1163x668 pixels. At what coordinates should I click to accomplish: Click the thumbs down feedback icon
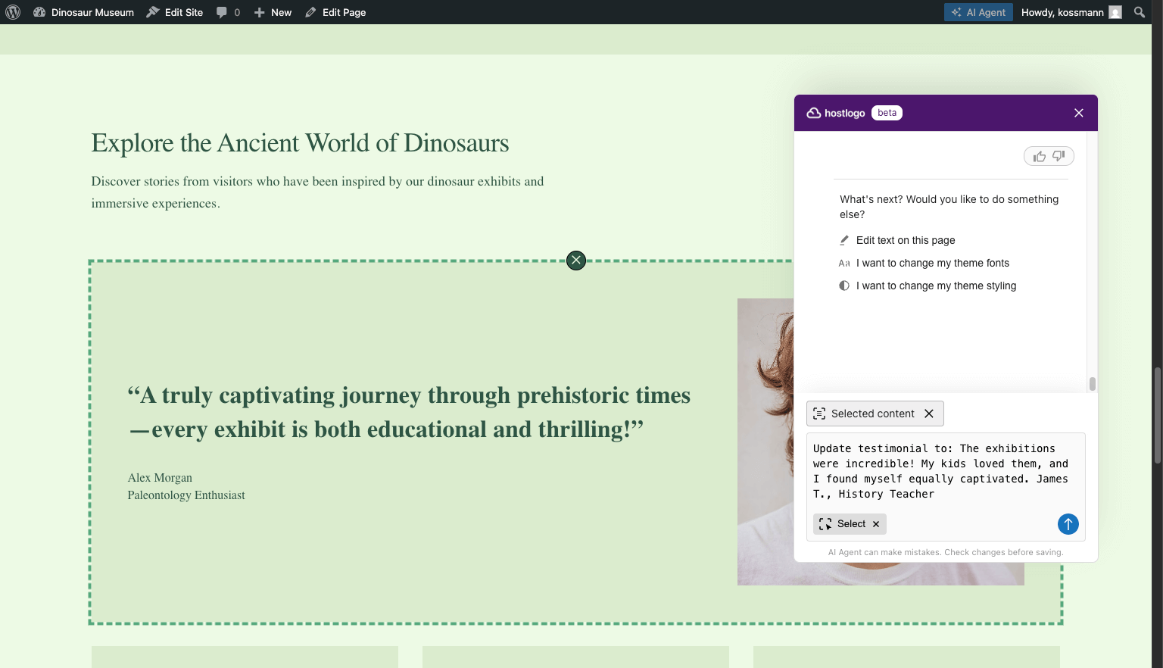pos(1059,156)
